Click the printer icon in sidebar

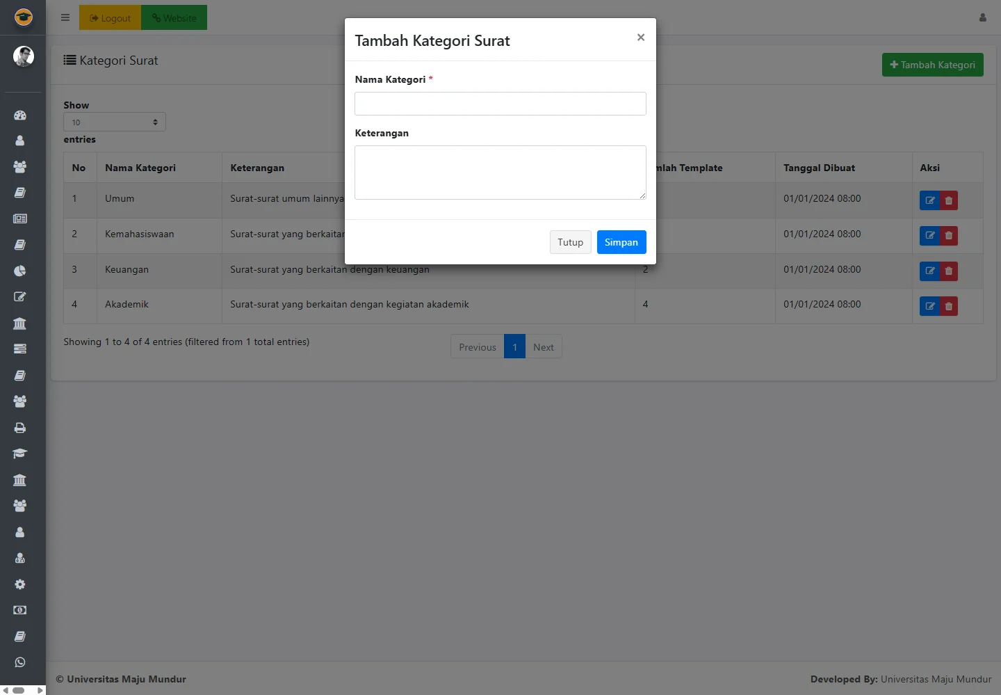click(x=20, y=428)
